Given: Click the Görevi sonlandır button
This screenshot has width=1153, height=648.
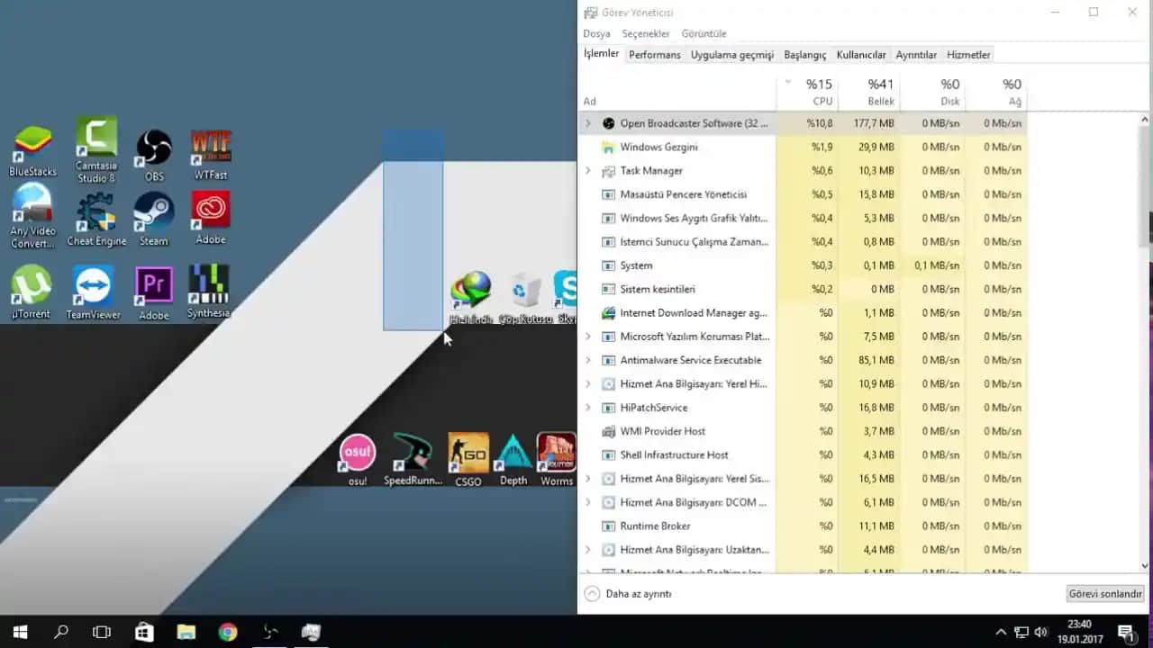Looking at the screenshot, I should point(1105,593).
